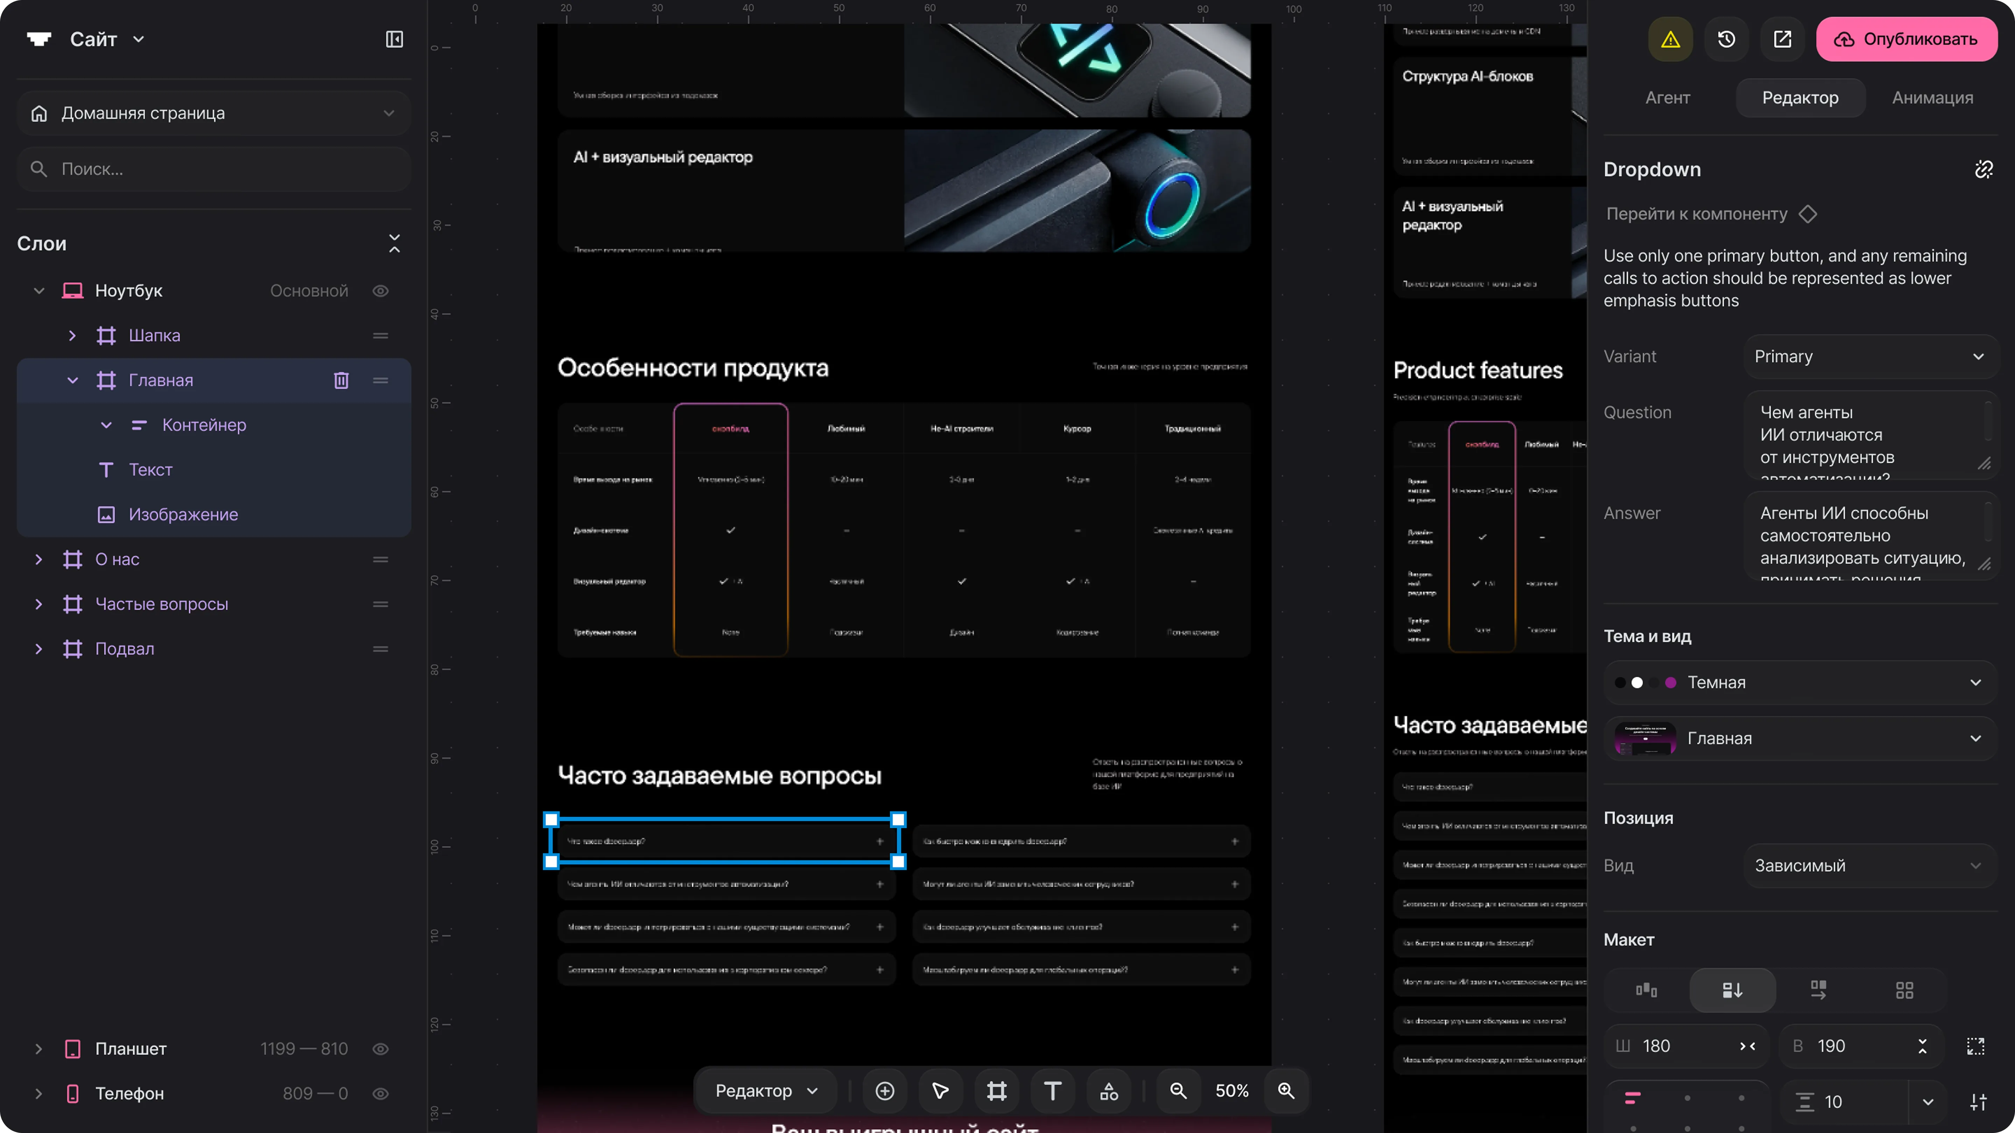Image resolution: width=2015 pixels, height=1133 pixels.
Task: Switch to the Редактор tab
Action: tap(1800, 98)
